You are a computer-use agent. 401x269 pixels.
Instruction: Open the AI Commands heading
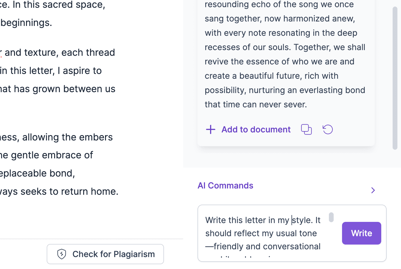pos(225,185)
